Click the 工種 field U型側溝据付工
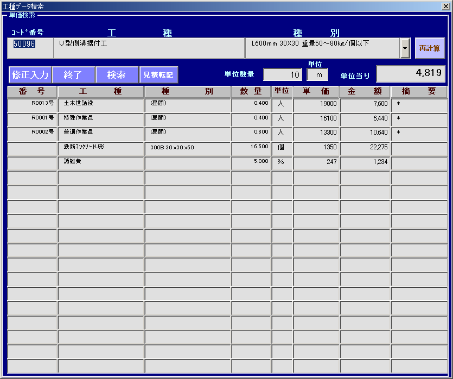453x379 pixels. coord(149,48)
